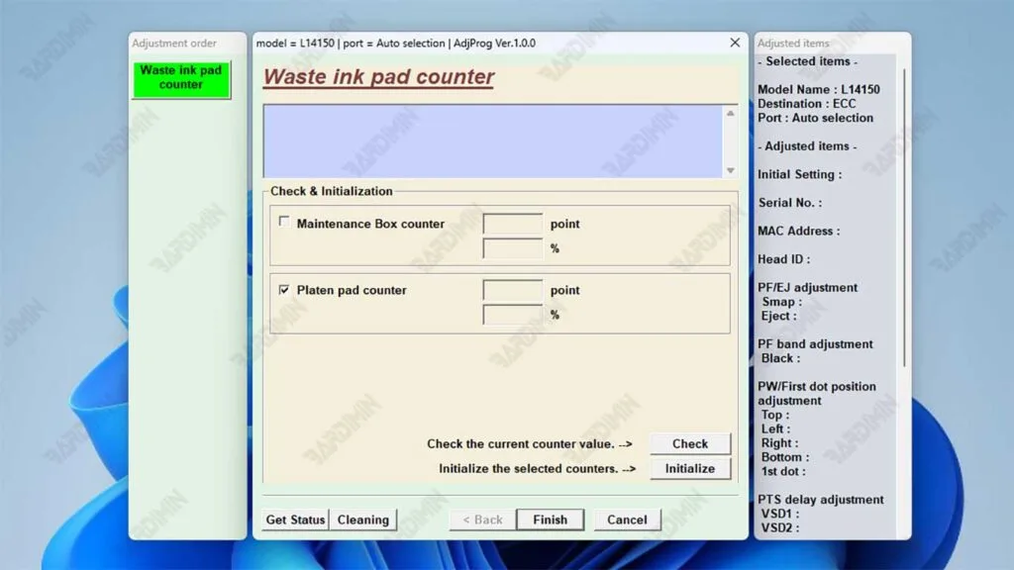Click the Finish button

click(x=551, y=520)
